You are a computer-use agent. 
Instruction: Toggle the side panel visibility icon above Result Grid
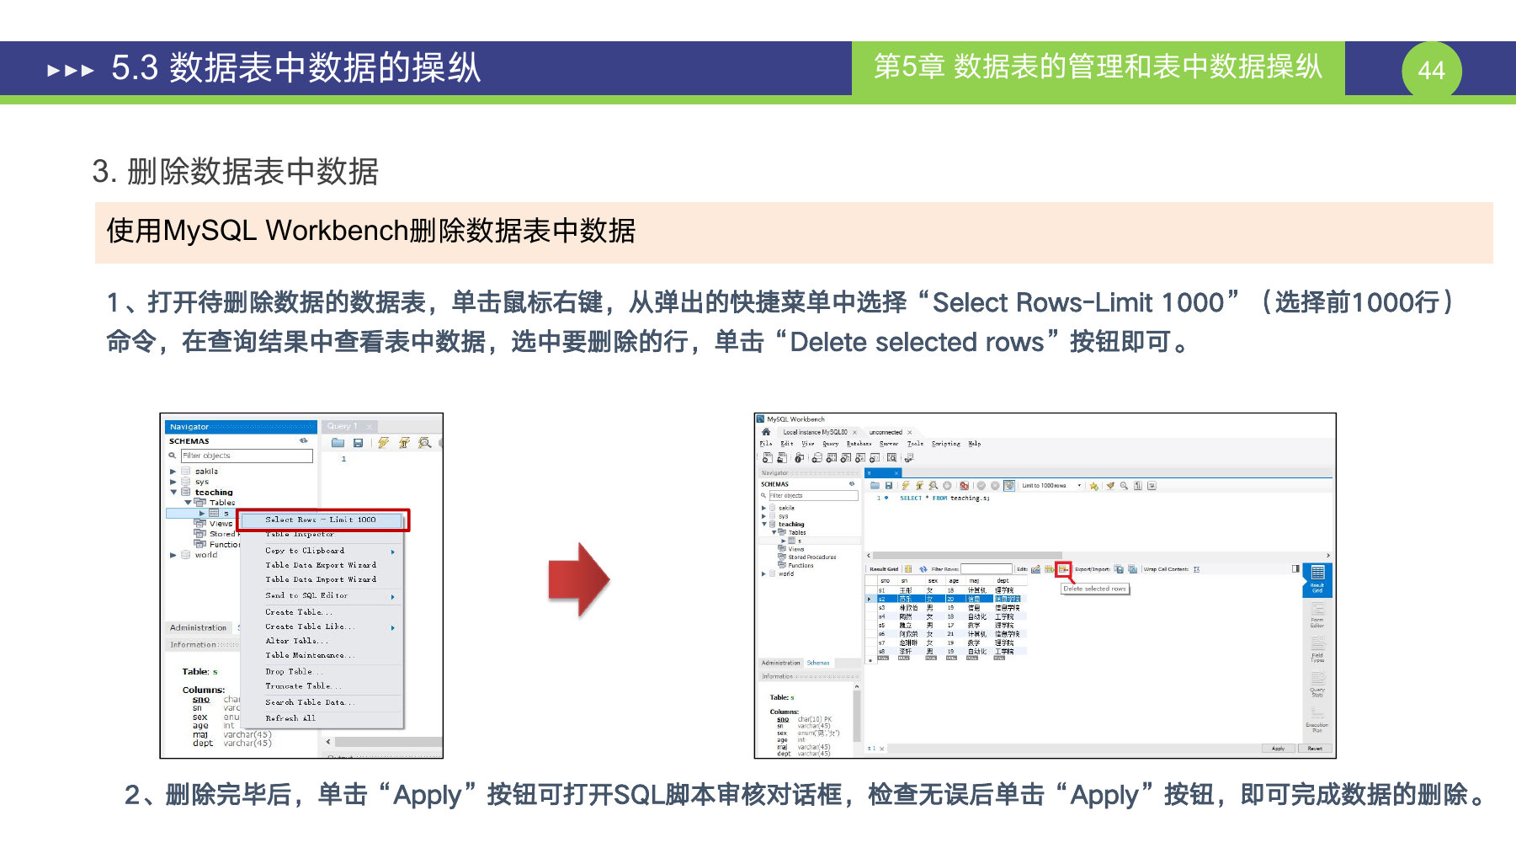point(1295,569)
